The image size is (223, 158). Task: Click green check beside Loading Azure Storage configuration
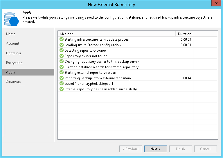(x=62, y=45)
